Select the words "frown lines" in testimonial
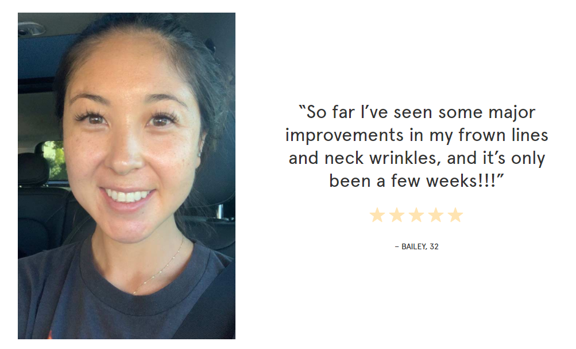 click(503, 135)
